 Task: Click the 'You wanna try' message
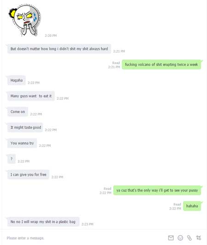[22, 143]
